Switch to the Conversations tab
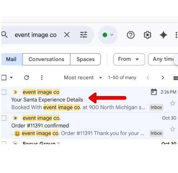 pos(46,59)
